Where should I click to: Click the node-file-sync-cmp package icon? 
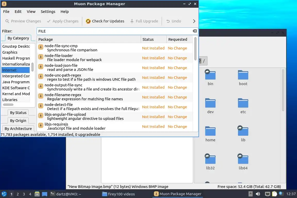[x=41, y=47]
